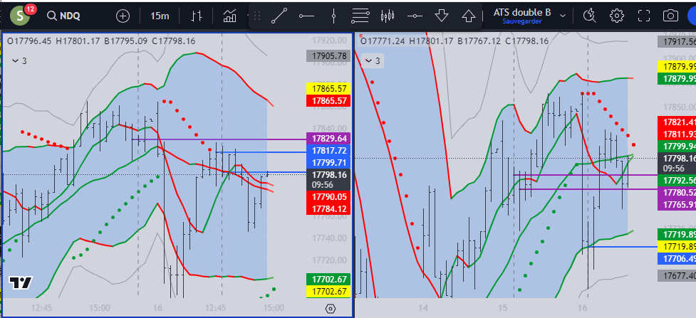This screenshot has height=318, width=696.
Task: Click the purple 17780.52 label on right chart
Action: [677, 193]
